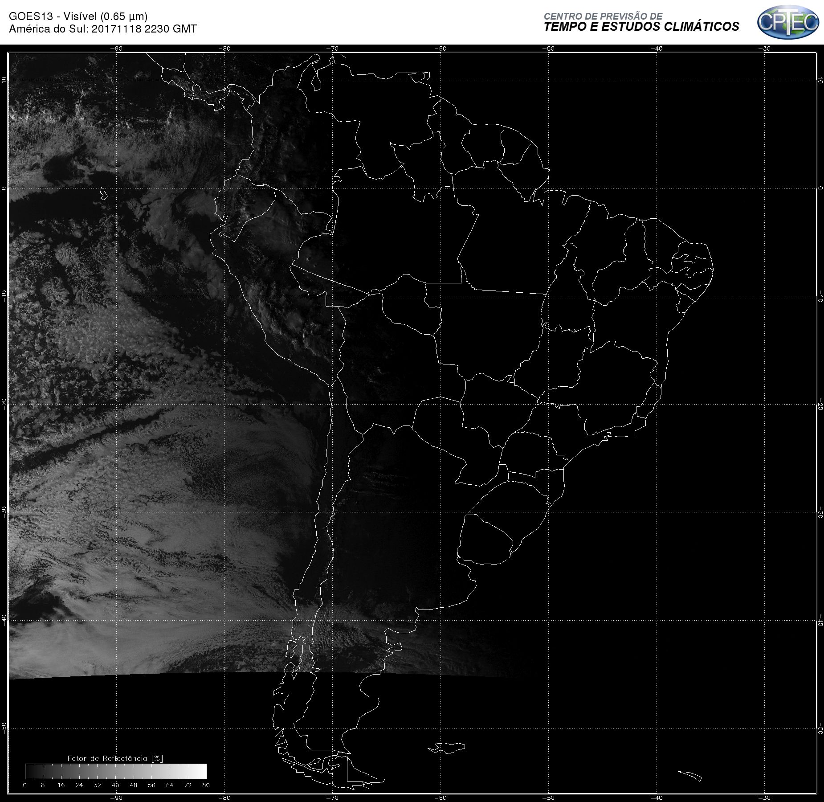Image resolution: width=824 pixels, height=802 pixels.
Task: Click the South Georgia island outline
Action: click(x=690, y=776)
